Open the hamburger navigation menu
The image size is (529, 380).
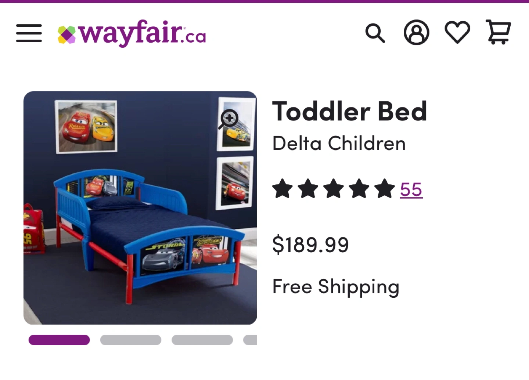click(29, 33)
